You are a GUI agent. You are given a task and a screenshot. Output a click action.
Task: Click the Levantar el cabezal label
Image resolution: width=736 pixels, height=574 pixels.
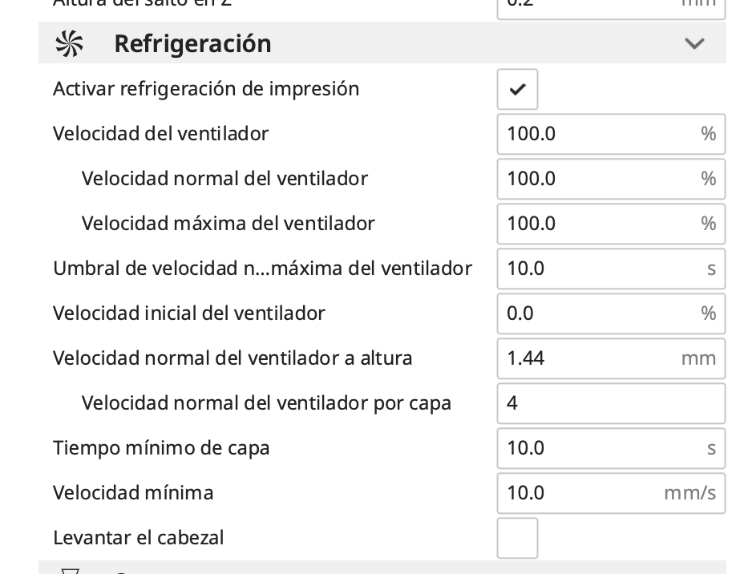click(138, 537)
